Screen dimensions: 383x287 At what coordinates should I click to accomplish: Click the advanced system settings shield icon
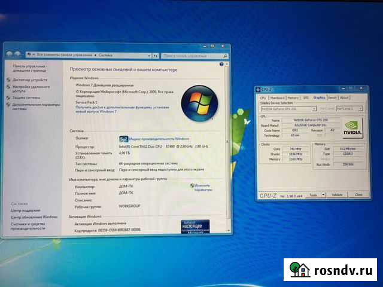coord(8,105)
